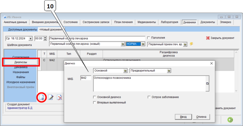The width and height of the screenshot is (243, 126).
Task: Enable the Основной диагноз checkbox
Action: (94, 97)
